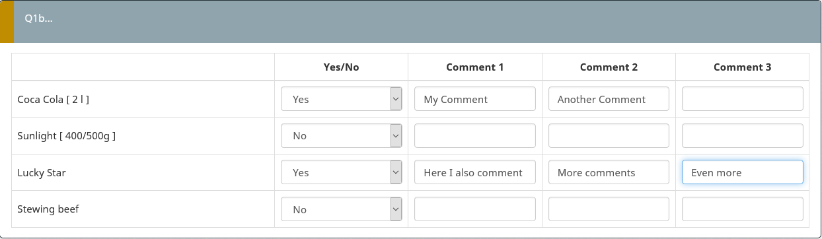Open the Sunlight Yes/No dropdown
The width and height of the screenshot is (822, 239).
coord(342,135)
